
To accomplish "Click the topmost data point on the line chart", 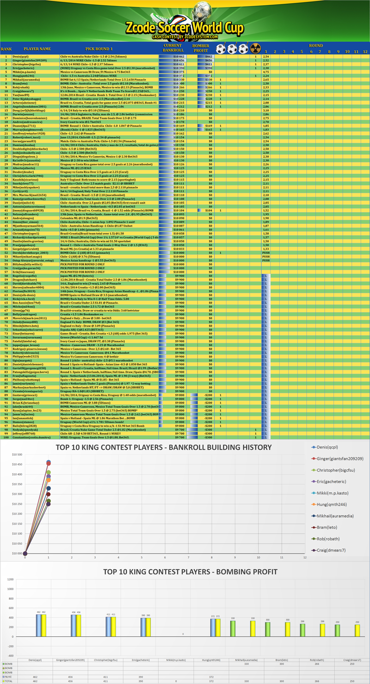I will click(x=49, y=462).
